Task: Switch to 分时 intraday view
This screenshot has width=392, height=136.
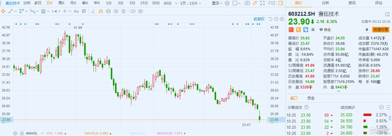Action: (x=27, y=3)
